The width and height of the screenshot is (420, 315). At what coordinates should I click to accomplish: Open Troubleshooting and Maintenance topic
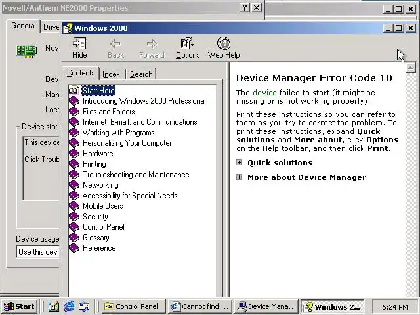(136, 175)
